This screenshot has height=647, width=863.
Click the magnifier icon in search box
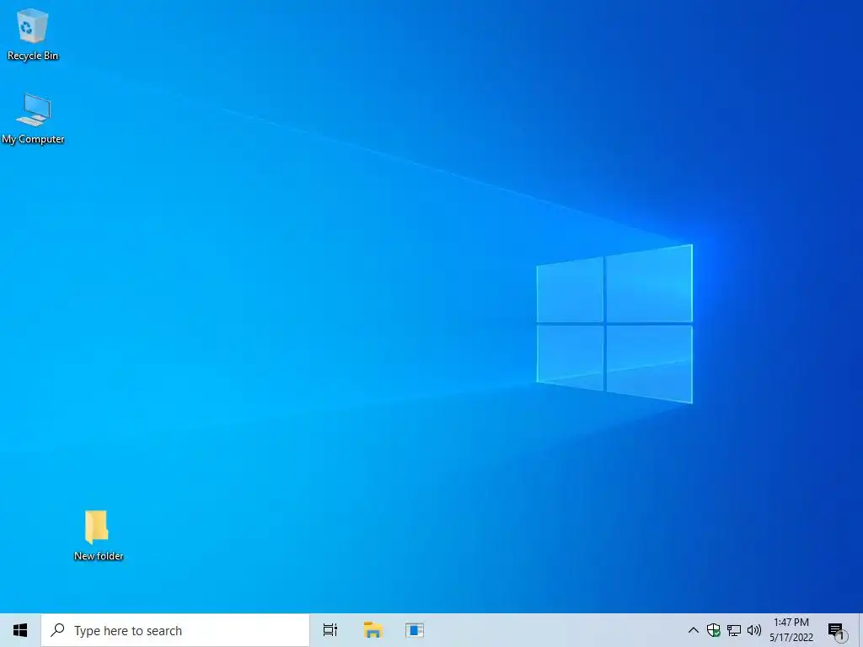click(x=58, y=630)
